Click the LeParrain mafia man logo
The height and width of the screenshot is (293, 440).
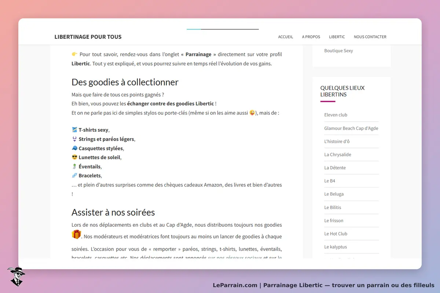pyautogui.click(x=16, y=277)
